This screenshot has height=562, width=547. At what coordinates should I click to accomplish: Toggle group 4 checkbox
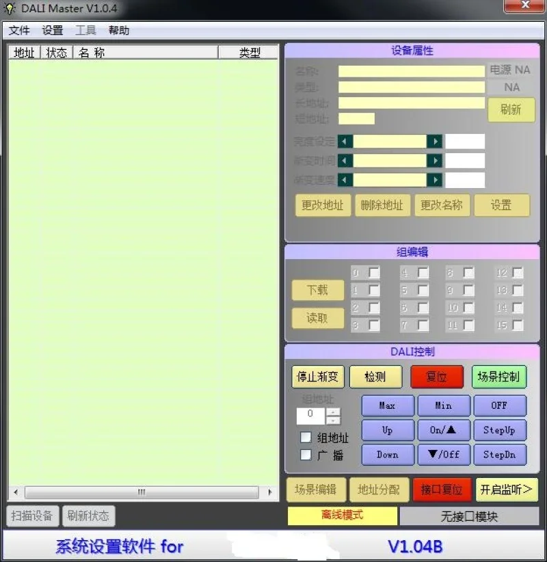(x=423, y=273)
